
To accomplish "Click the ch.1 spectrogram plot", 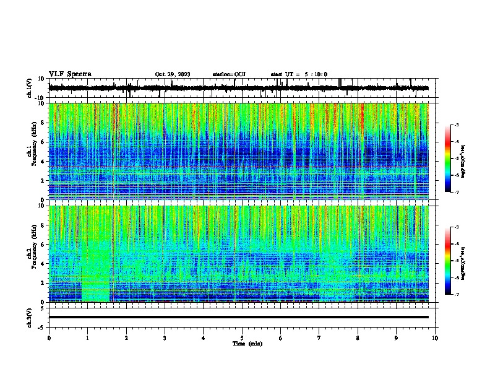I will [238, 151].
